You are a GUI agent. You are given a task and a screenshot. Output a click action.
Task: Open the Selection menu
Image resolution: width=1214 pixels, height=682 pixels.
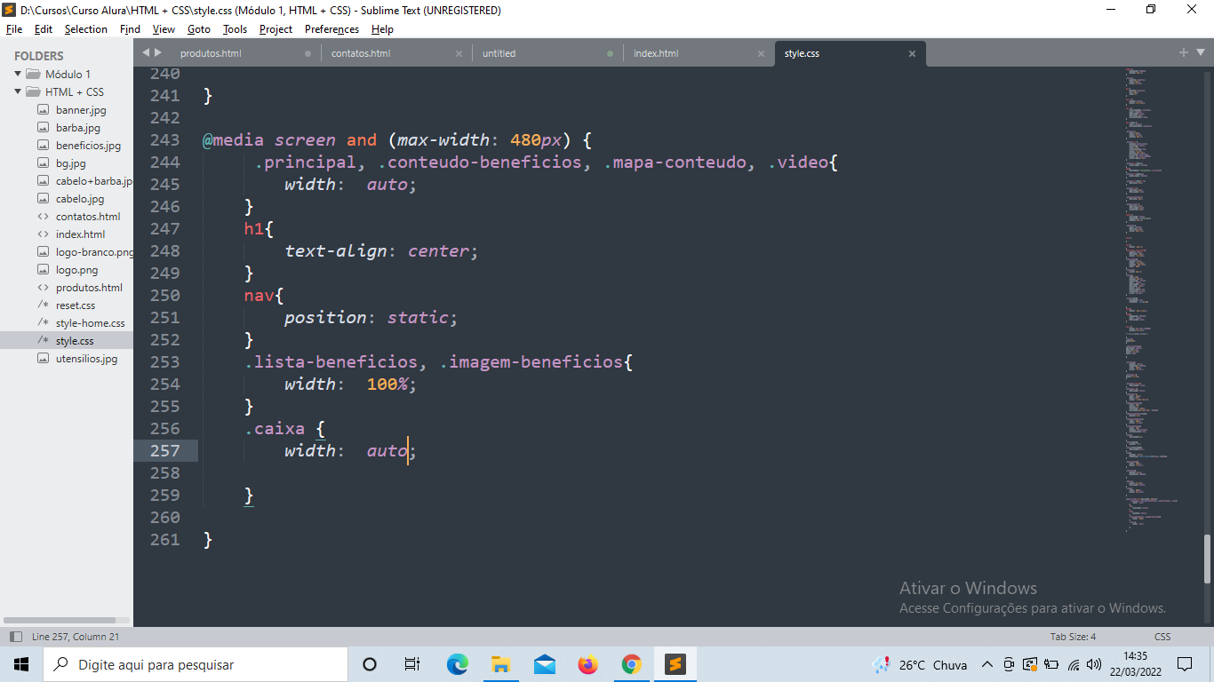(86, 29)
